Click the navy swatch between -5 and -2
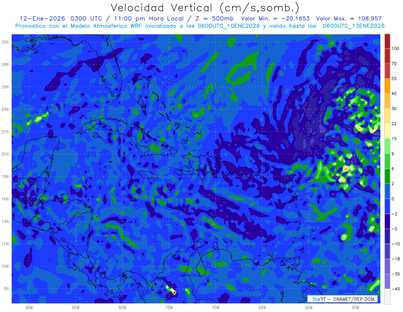 pos(387,221)
